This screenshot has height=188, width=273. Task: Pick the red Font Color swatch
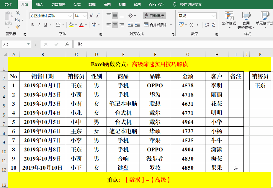[x=81, y=26]
